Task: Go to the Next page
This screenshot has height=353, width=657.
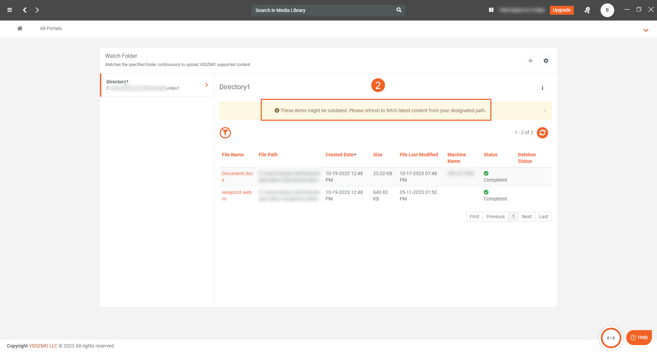Action: [x=527, y=217]
